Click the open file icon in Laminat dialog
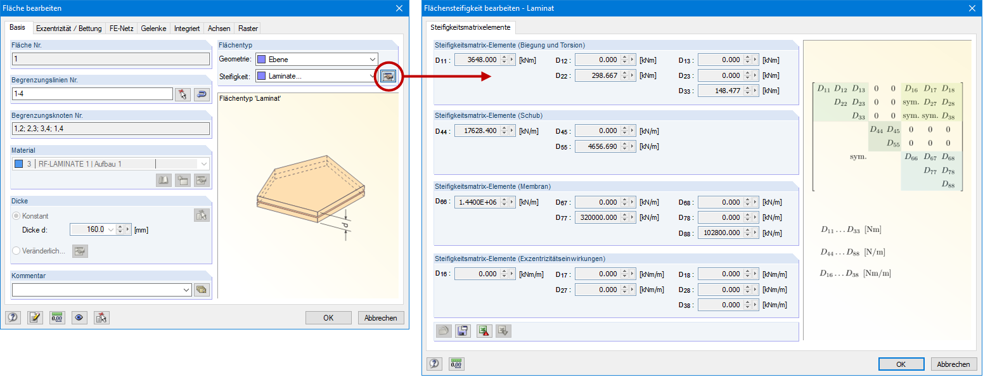The height and width of the screenshot is (377, 983). click(444, 331)
